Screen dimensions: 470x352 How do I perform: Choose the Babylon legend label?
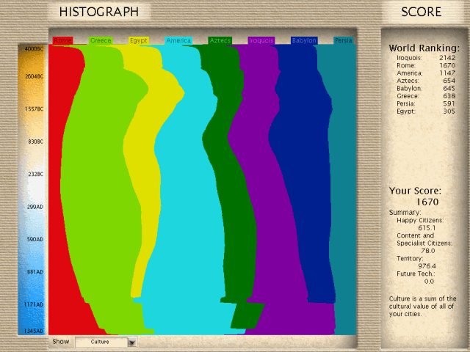(x=304, y=40)
